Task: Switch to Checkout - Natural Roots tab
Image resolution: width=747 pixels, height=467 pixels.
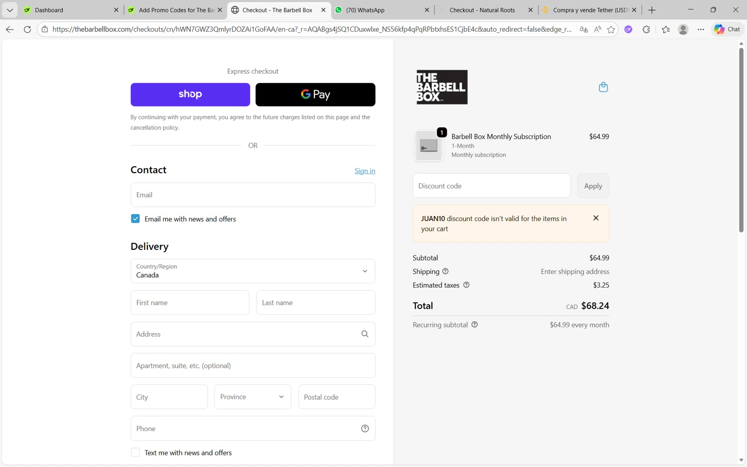Action: tap(486, 10)
